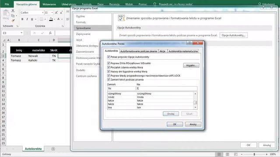Switch to Page Layout view icon
This screenshot has width=280, height=157.
click(x=227, y=154)
